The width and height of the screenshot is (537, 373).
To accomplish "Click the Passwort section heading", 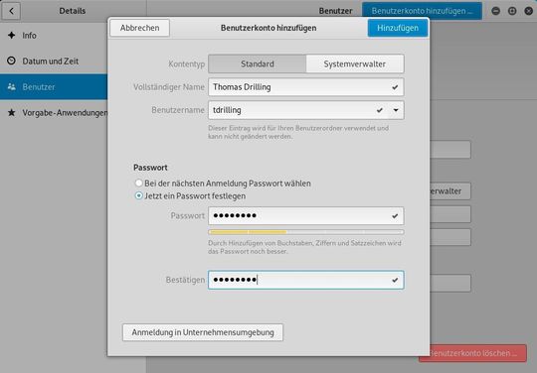I will 150,168.
